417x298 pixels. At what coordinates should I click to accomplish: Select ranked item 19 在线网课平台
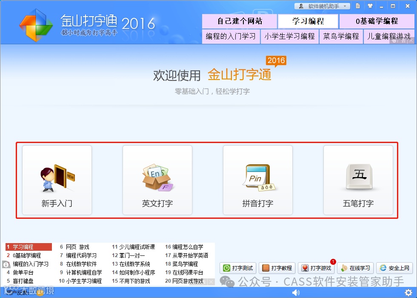tap(184, 272)
